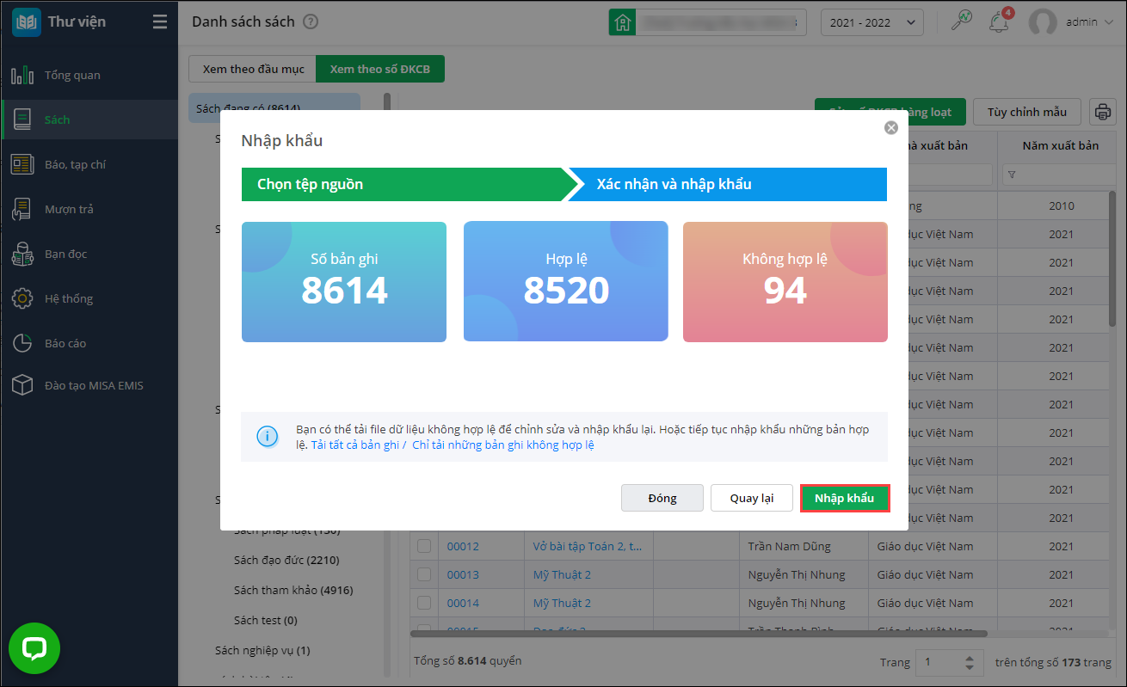
Task: Tick checkbox for row 00012
Action: 424,546
